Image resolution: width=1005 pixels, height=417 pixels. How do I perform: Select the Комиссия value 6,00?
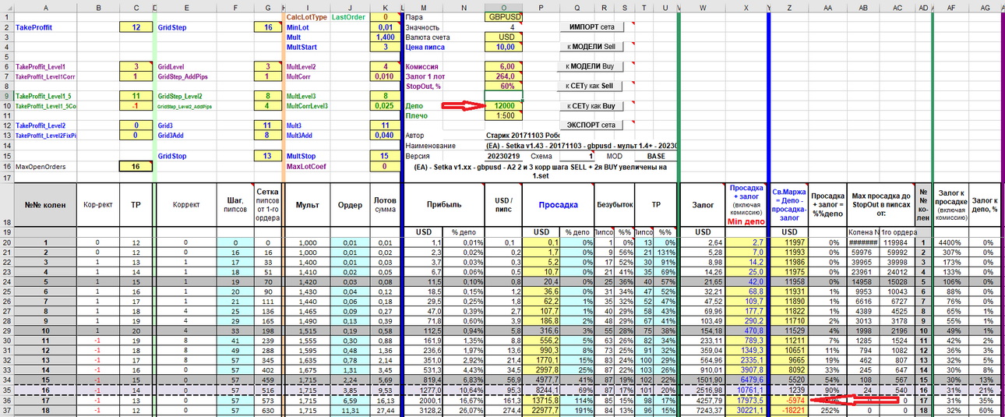(x=503, y=66)
